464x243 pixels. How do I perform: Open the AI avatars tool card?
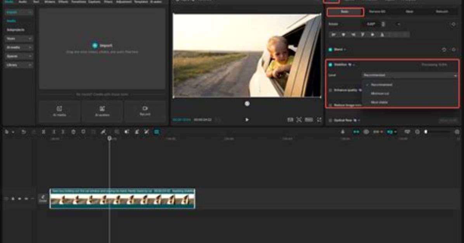point(102,111)
